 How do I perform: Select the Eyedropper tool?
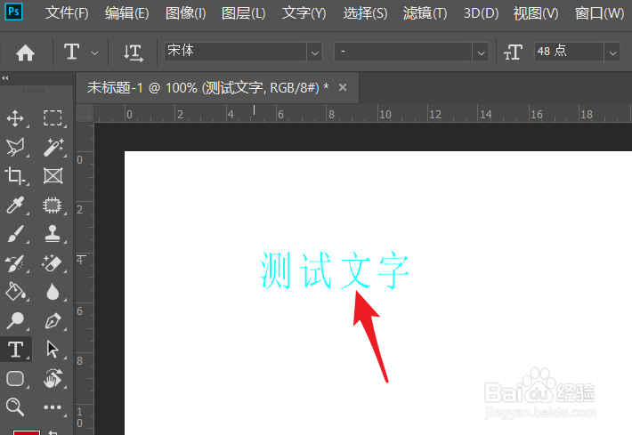(x=15, y=205)
